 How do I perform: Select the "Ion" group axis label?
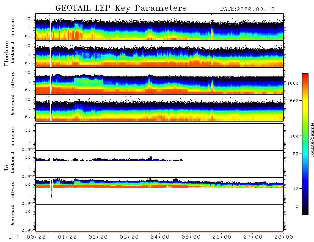[x=6, y=166]
